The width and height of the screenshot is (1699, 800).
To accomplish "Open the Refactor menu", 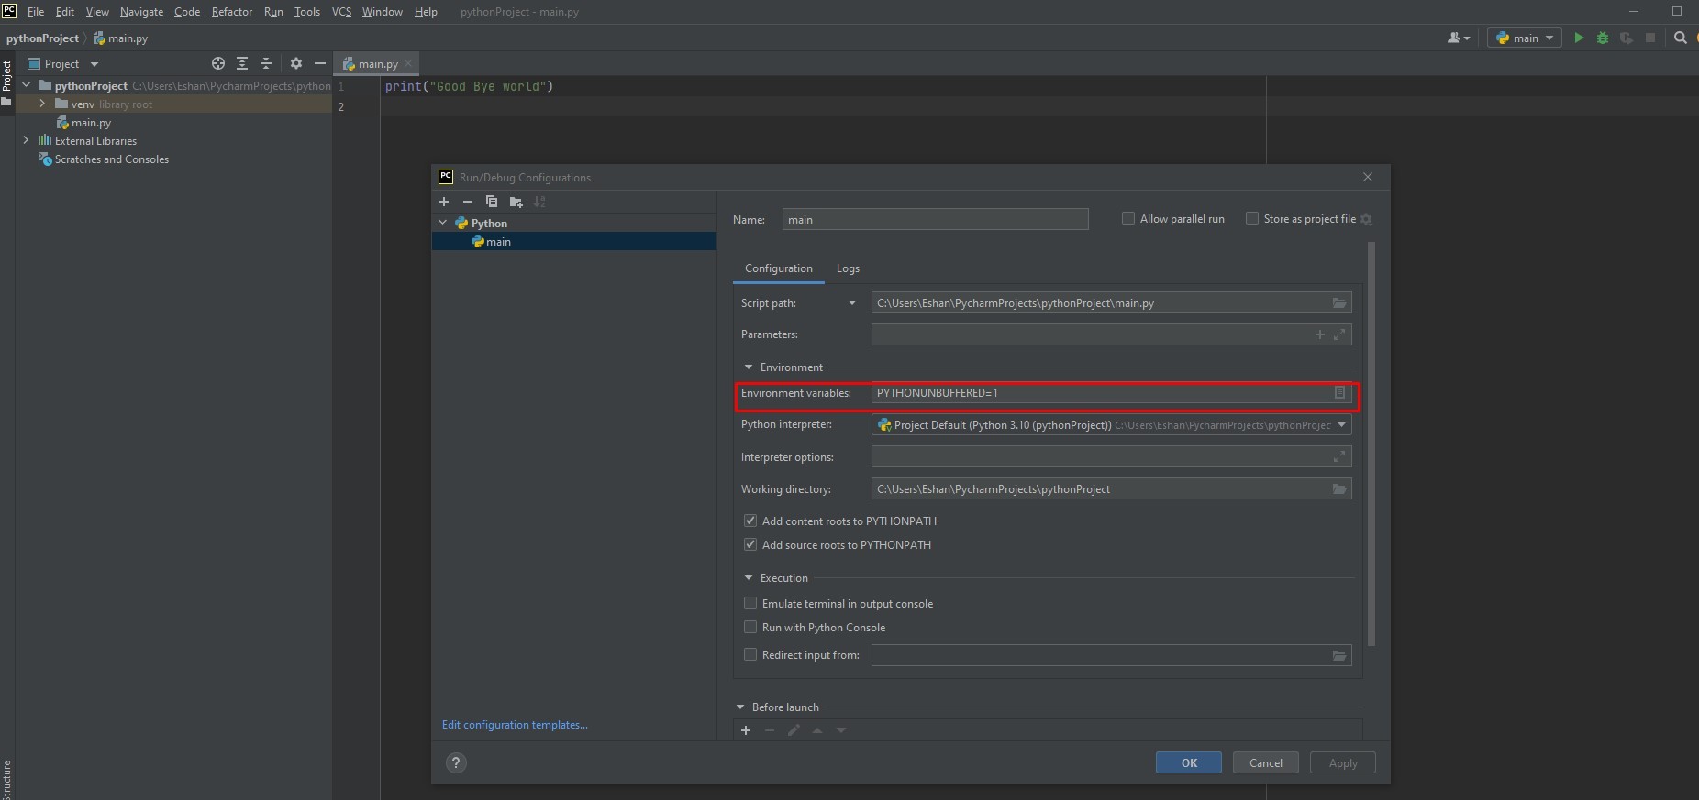I will [x=232, y=12].
